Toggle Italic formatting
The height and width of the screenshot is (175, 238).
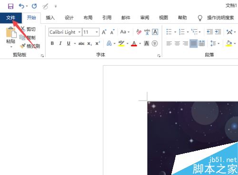coord(60,43)
